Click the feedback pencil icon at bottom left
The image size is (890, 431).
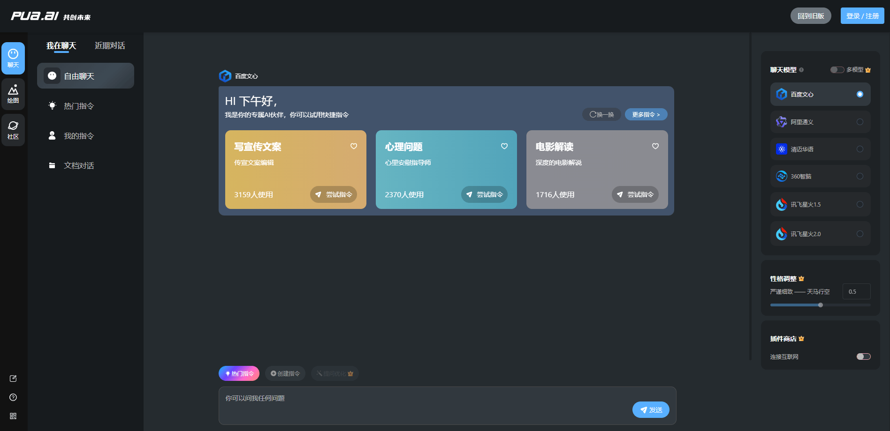pyautogui.click(x=13, y=379)
